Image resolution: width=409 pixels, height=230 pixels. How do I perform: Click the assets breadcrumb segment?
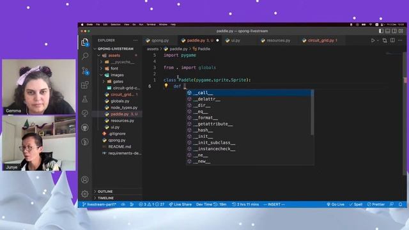[153, 49]
